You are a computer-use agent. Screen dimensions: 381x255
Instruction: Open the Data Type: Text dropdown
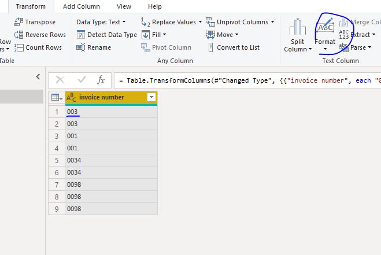101,22
